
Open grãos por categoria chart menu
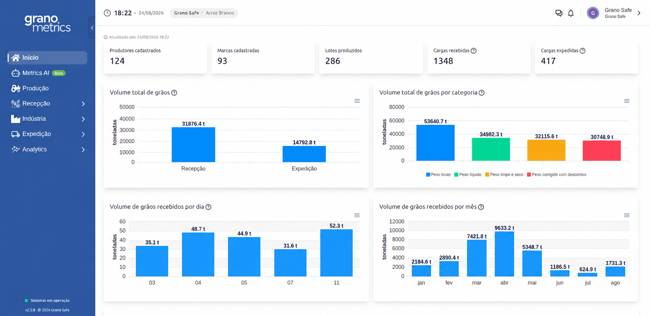point(627,101)
